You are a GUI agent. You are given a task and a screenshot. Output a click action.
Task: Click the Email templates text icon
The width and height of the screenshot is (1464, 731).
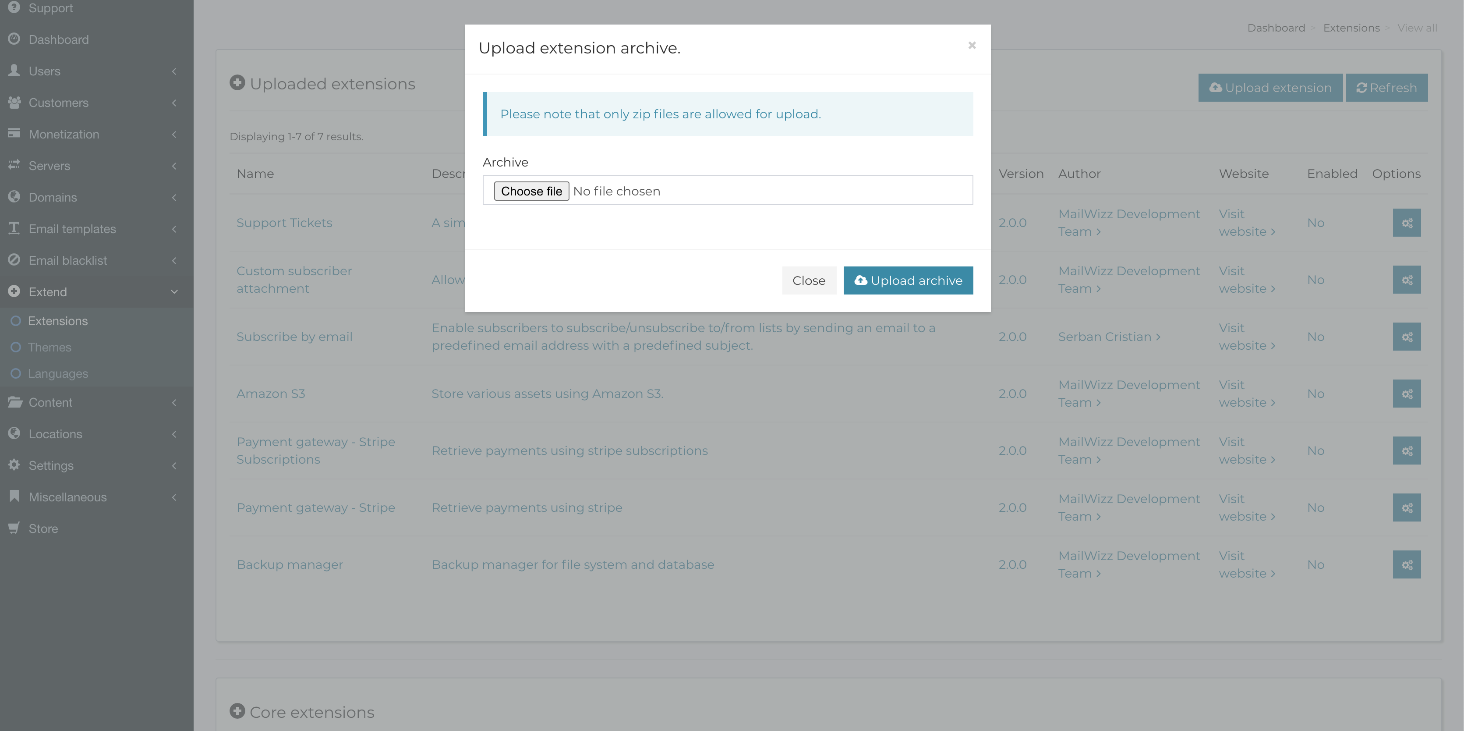14,228
